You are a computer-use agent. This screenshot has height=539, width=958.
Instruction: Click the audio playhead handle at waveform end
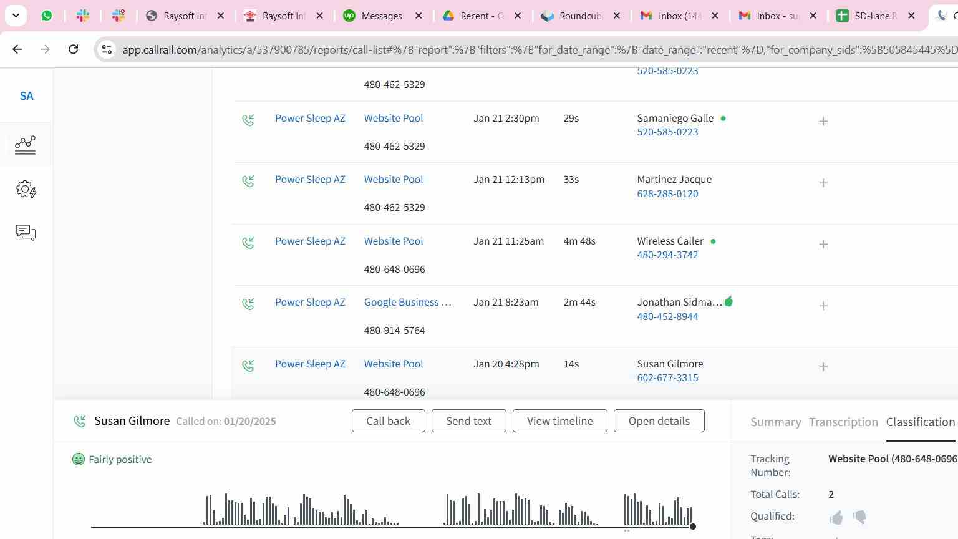coord(692,527)
